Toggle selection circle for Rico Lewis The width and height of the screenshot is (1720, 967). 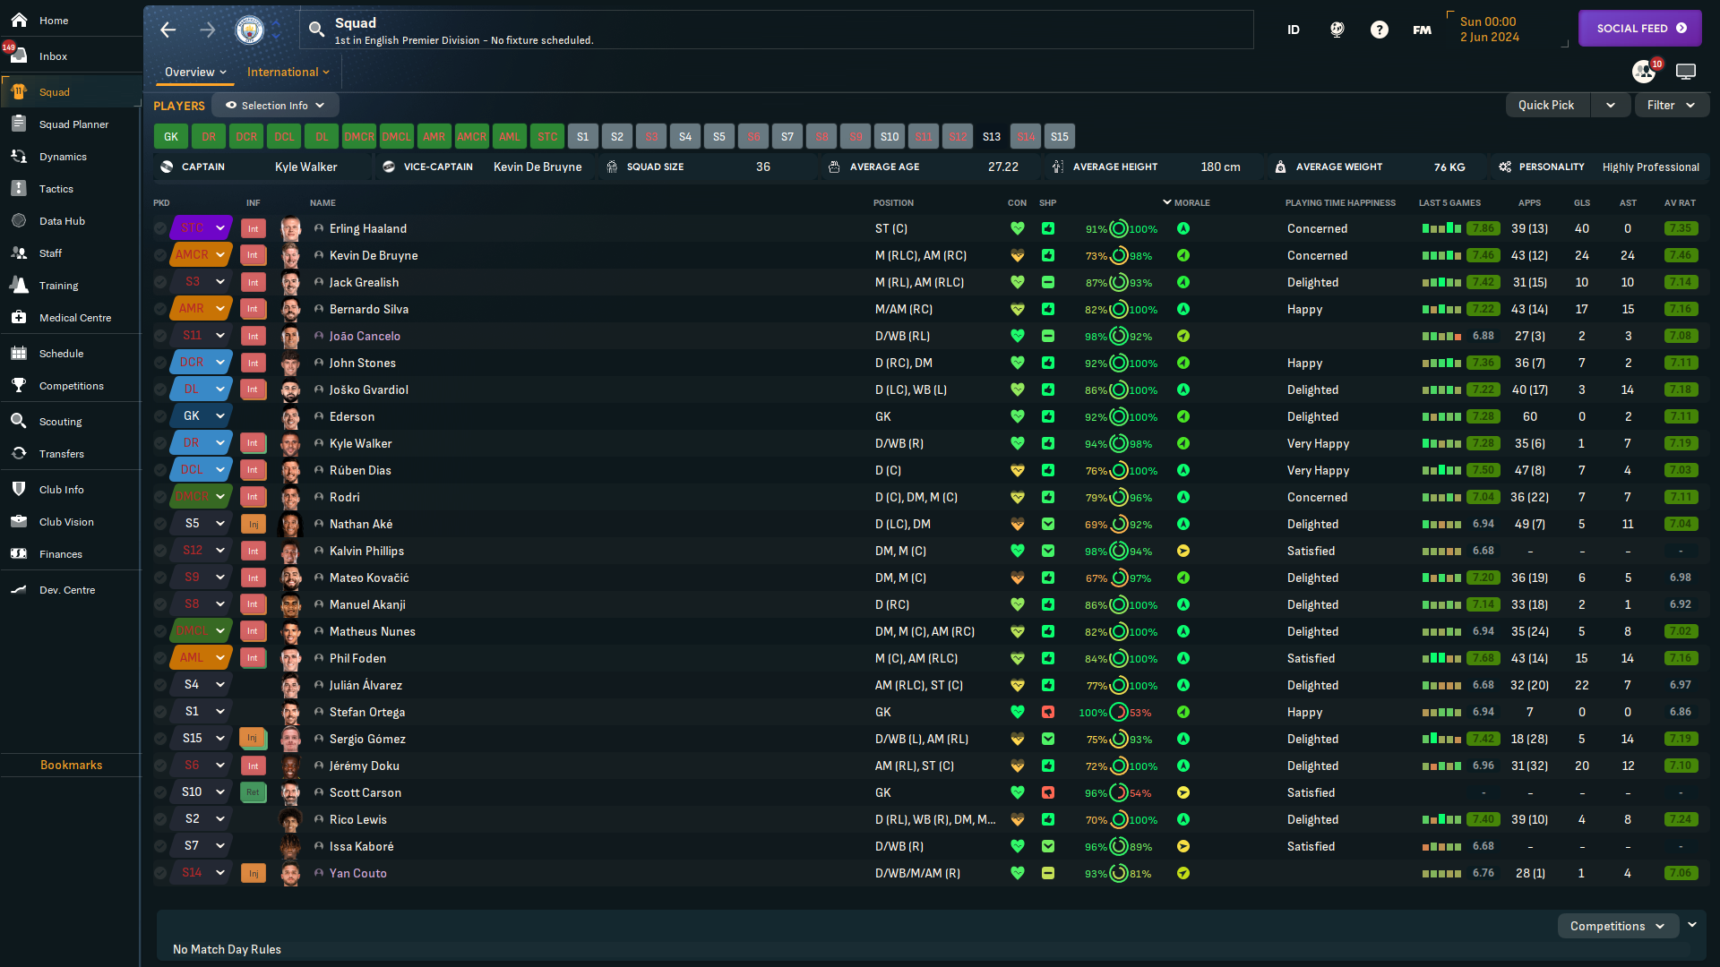click(159, 819)
